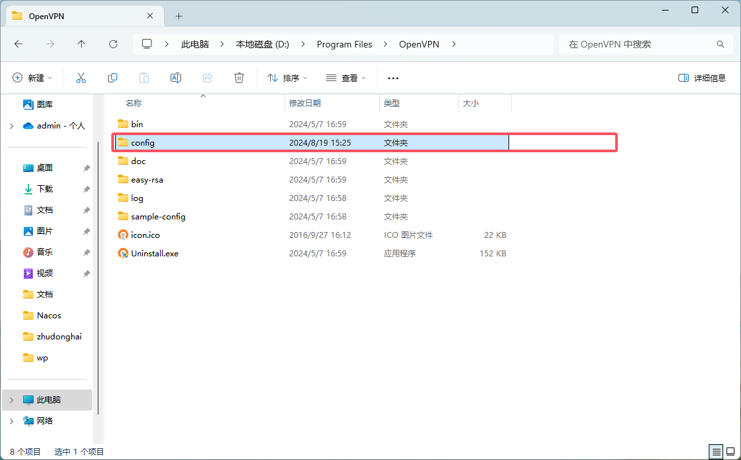Expand the 此电脑 tree node
The image size is (741, 460).
pos(12,400)
